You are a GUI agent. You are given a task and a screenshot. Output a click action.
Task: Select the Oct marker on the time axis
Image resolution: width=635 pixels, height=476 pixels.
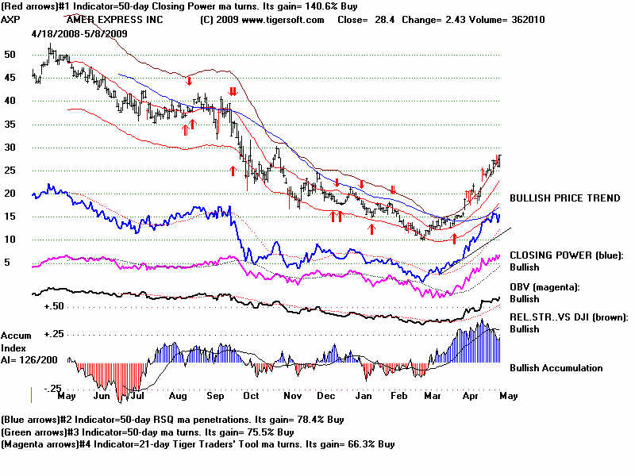[251, 394]
